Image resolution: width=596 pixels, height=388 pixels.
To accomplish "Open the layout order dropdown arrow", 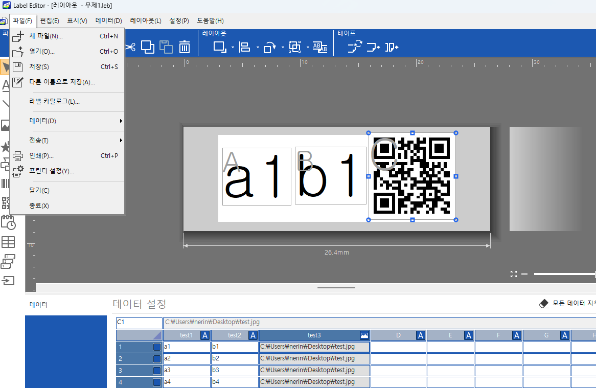I will 233,48.
